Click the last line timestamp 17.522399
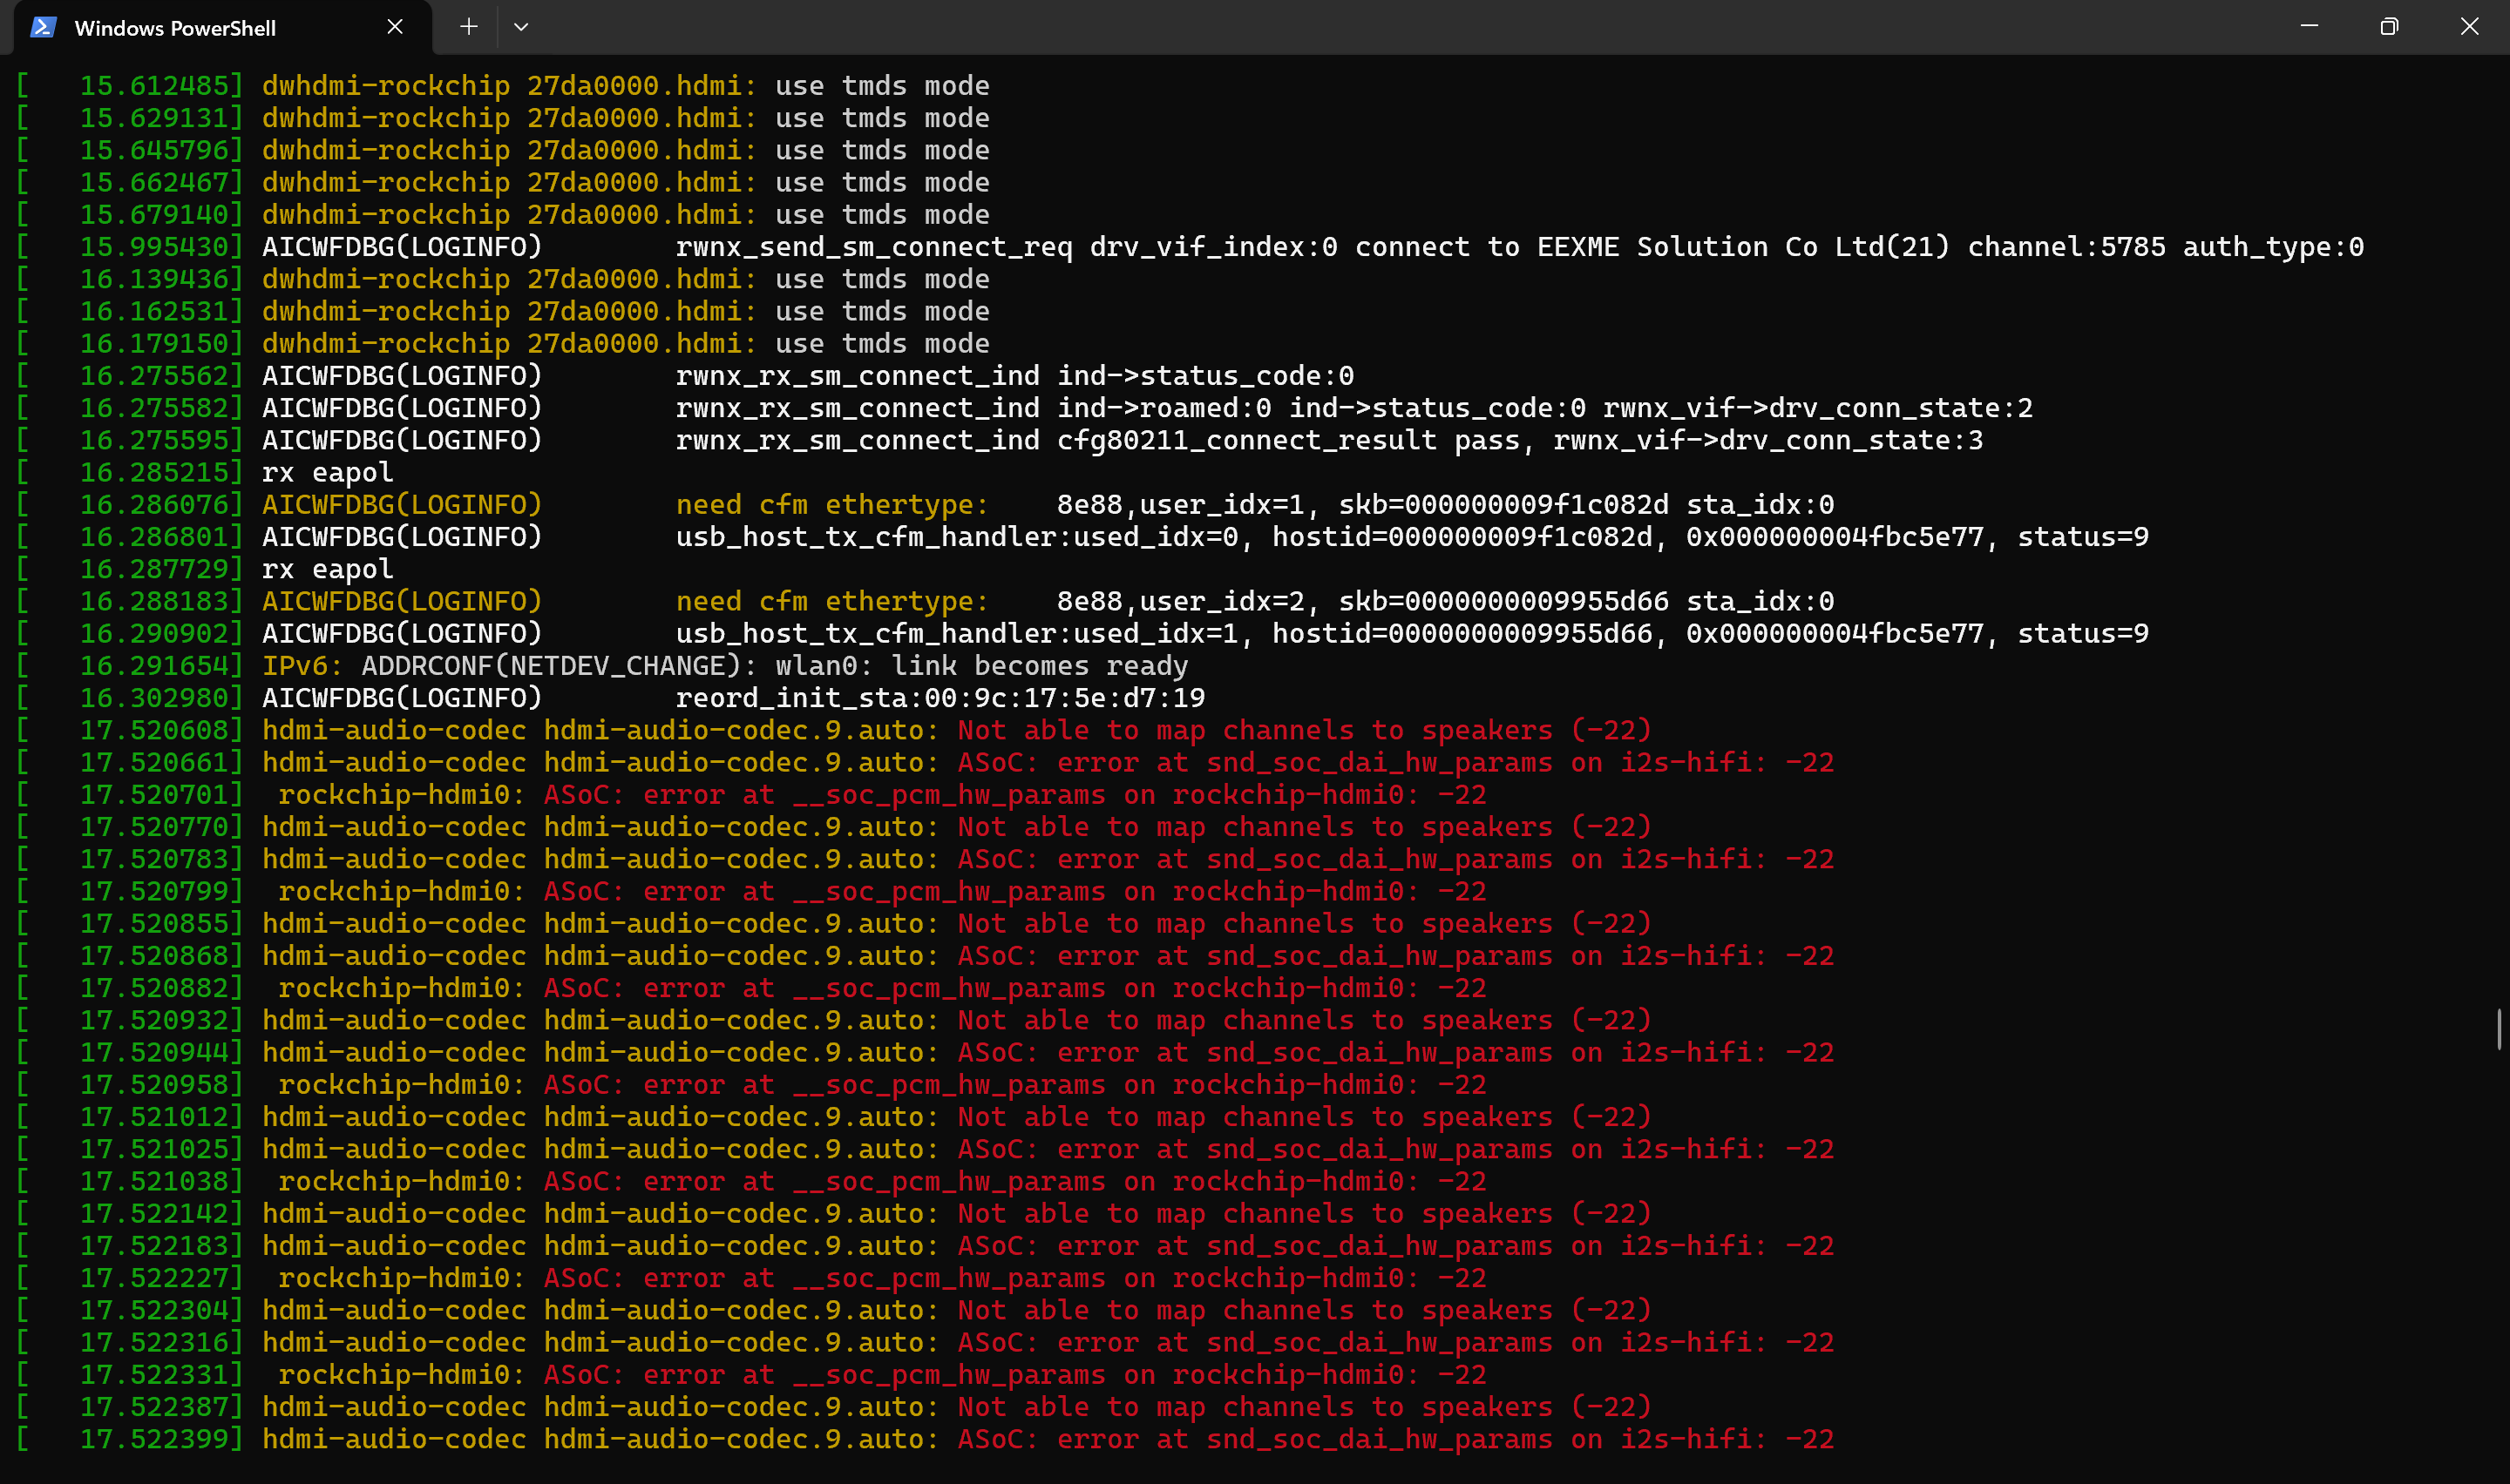Image resolution: width=2510 pixels, height=1484 pixels. (161, 1439)
